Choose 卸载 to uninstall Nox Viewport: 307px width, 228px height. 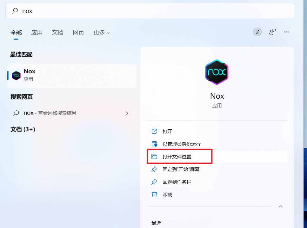click(217, 195)
